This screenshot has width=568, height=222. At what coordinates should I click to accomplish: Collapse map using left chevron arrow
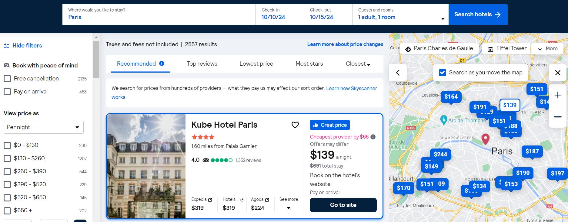point(398,73)
